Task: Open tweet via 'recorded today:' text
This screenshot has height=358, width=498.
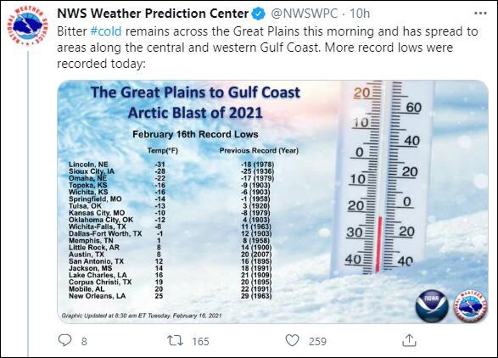Action: pyautogui.click(x=101, y=64)
